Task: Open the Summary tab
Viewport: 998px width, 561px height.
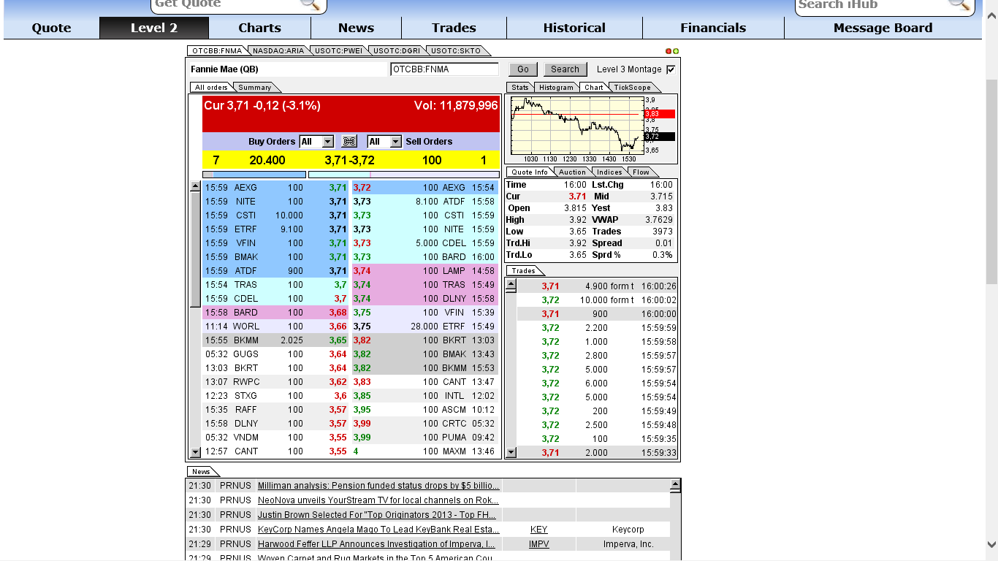Action: (x=254, y=88)
